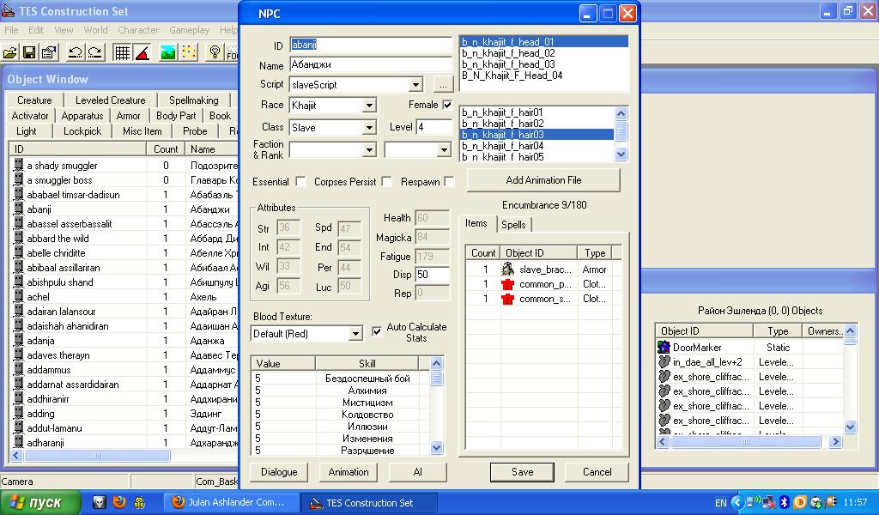Open the Class dropdown showing Slave
879x515 pixels.
[369, 128]
